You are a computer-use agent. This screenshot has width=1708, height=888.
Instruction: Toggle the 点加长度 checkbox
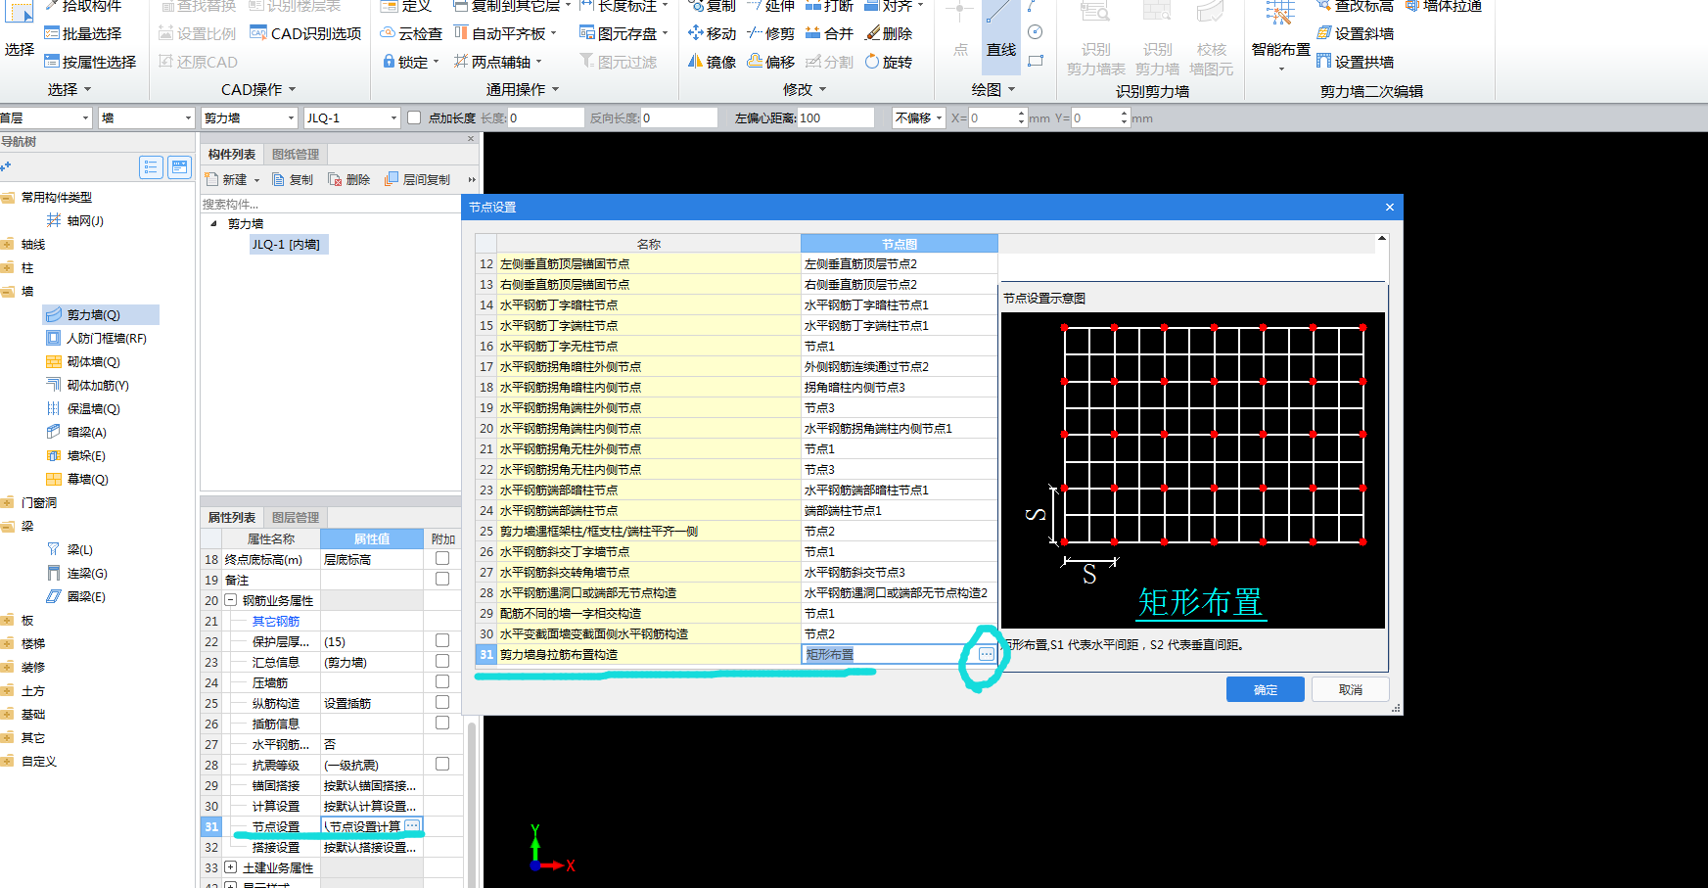(x=414, y=117)
